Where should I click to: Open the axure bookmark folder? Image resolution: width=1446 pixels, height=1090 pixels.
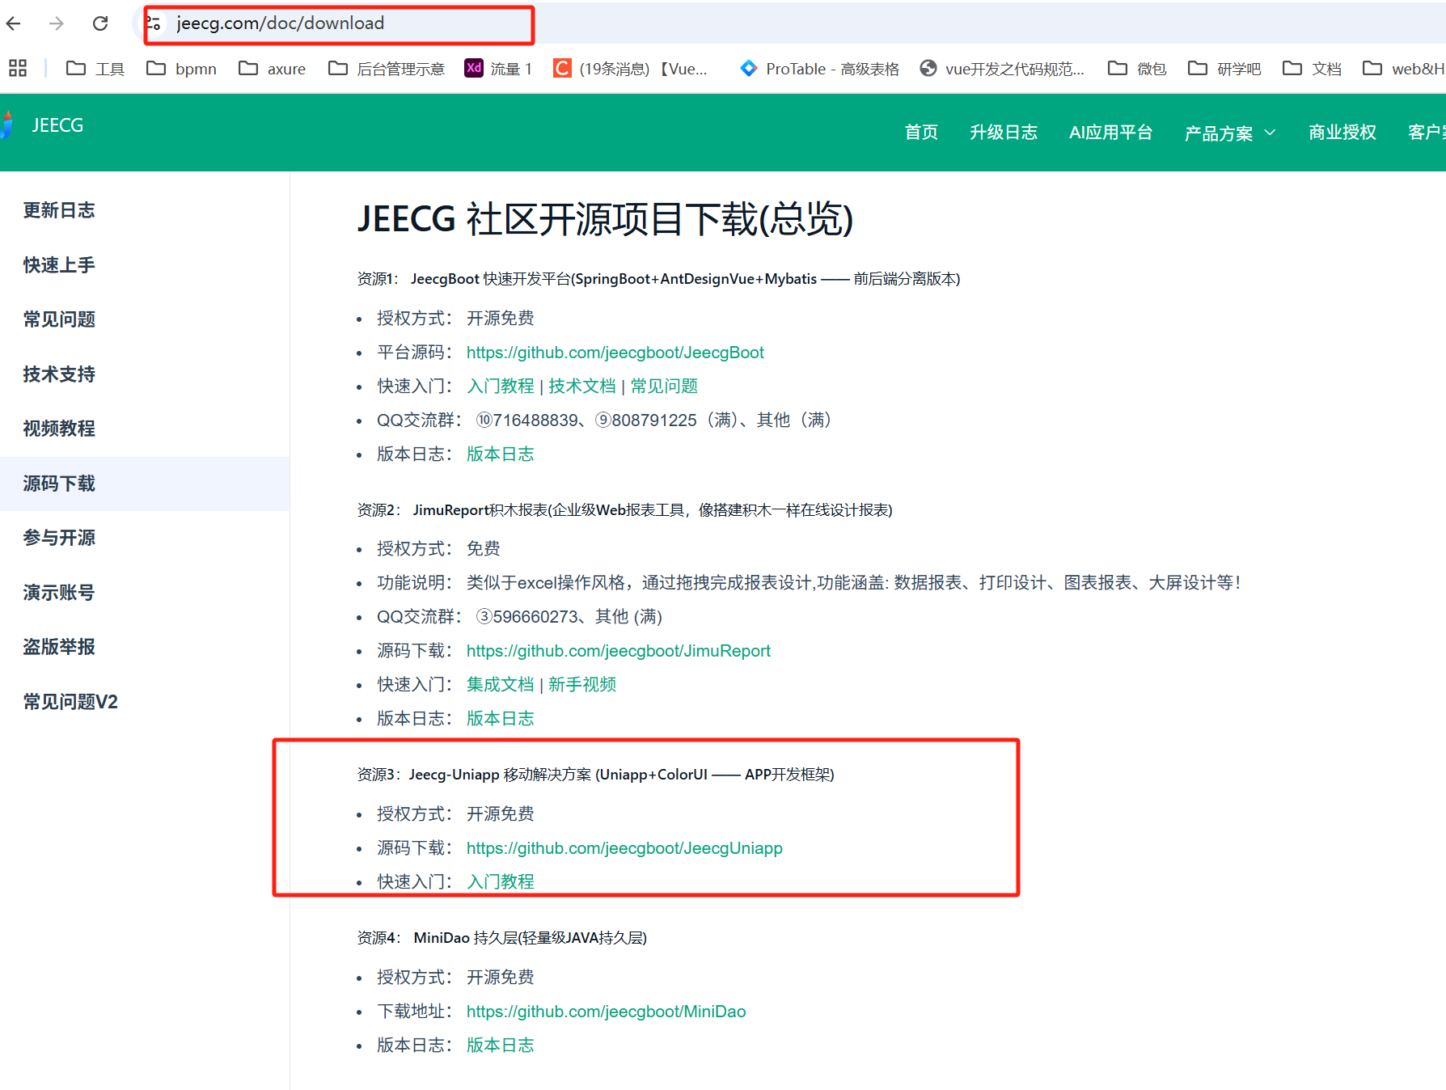273,69
